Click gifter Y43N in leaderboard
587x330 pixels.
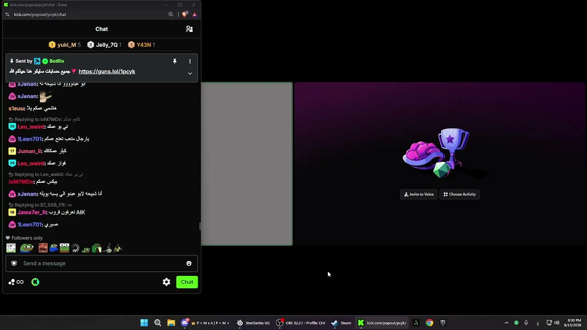141,44
